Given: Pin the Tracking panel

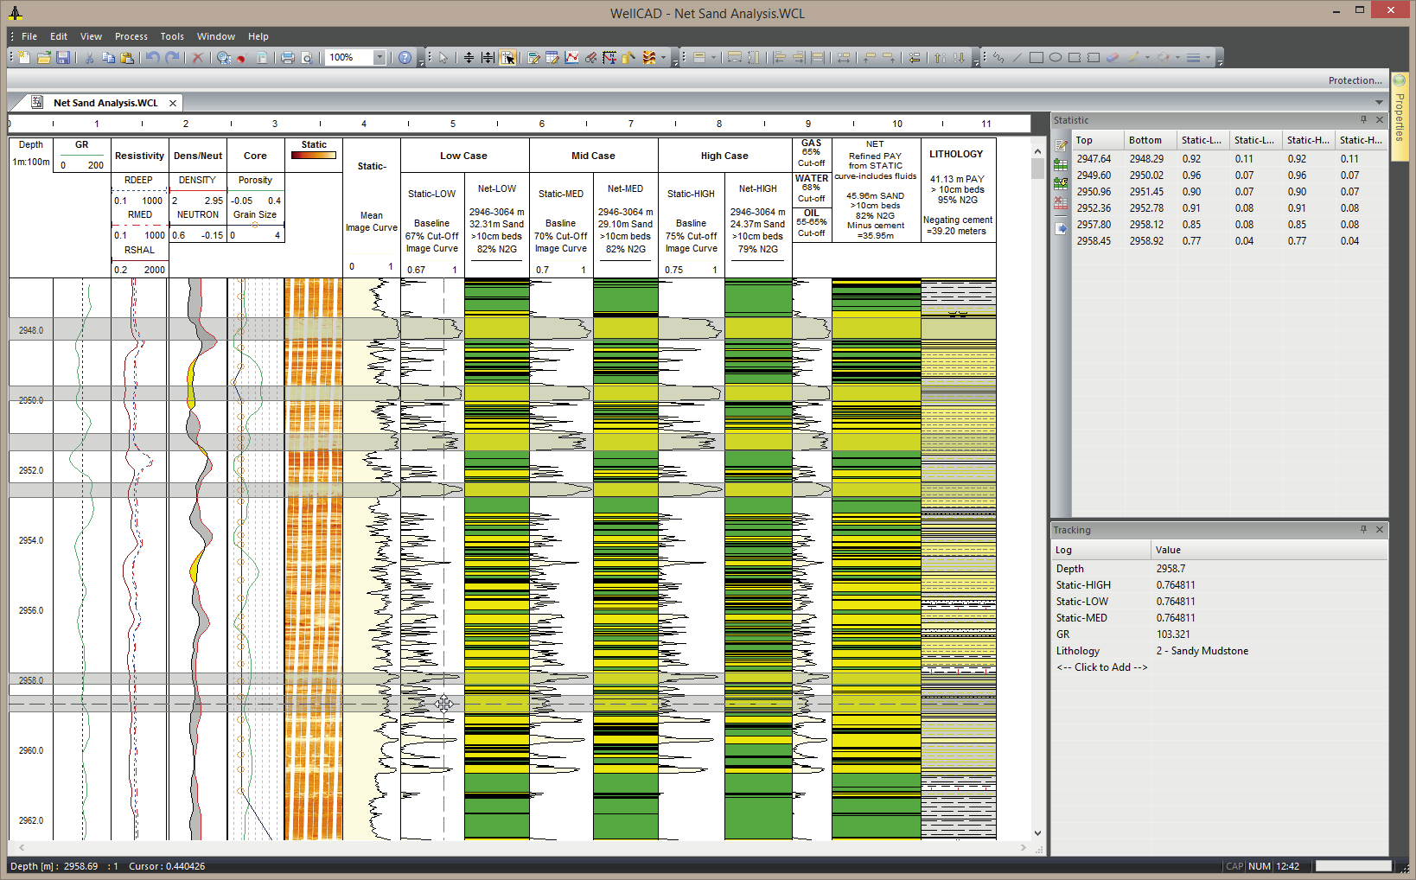Looking at the screenshot, I should point(1363,530).
